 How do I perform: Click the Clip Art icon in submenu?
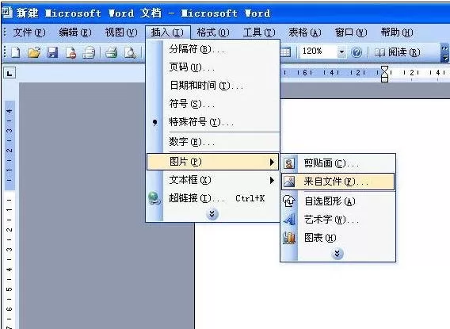pos(289,163)
